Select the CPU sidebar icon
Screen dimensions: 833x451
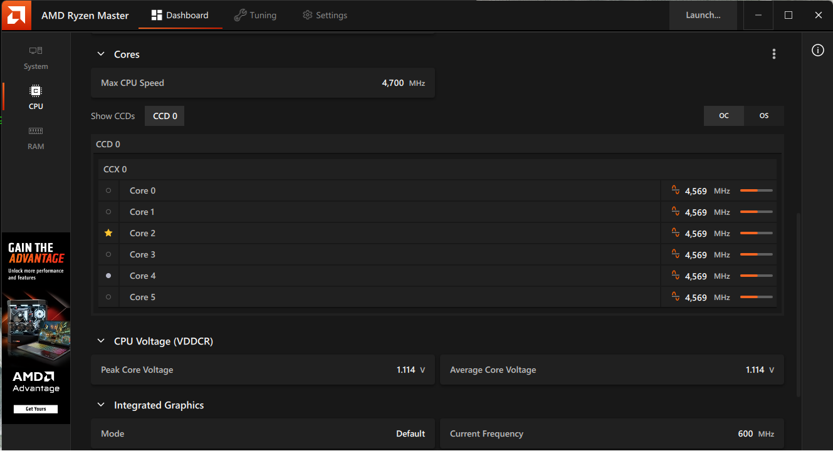(36, 97)
